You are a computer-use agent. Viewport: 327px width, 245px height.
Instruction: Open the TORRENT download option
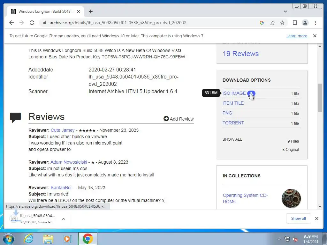pyautogui.click(x=233, y=123)
